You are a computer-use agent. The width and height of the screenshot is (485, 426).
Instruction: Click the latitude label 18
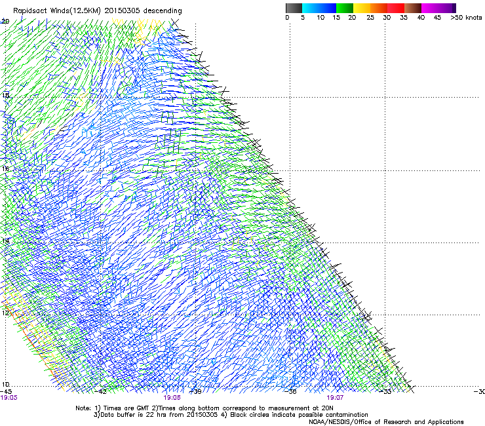(x=5, y=95)
